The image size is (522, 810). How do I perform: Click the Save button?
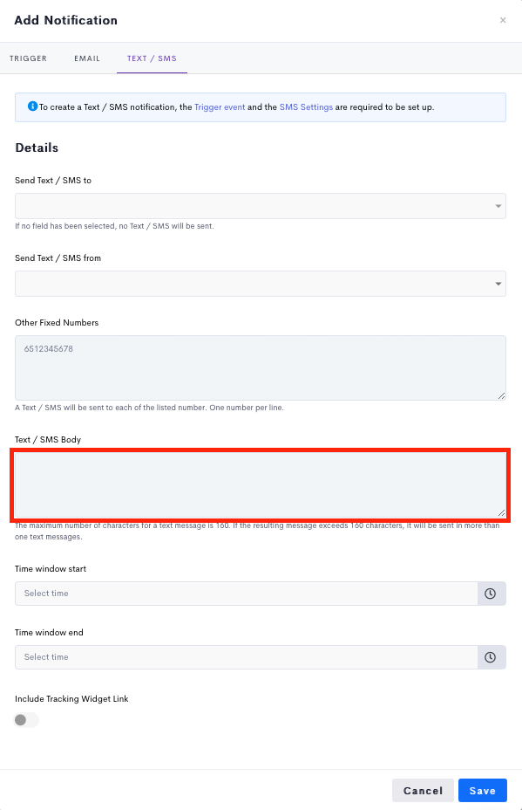pos(483,791)
